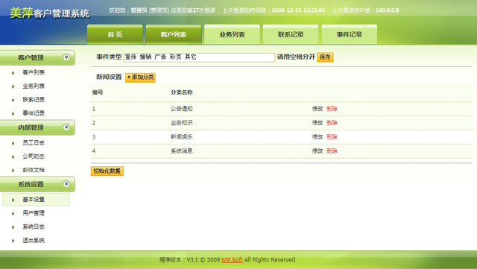Click the 新闻设置 label

click(109, 77)
